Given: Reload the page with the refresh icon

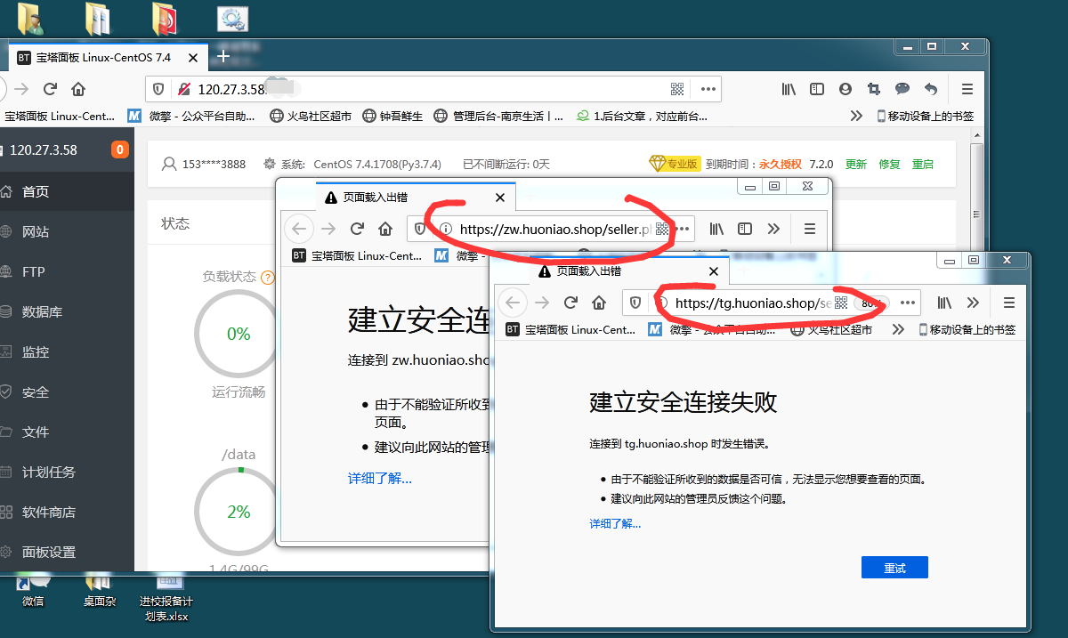Looking at the screenshot, I should [x=51, y=89].
